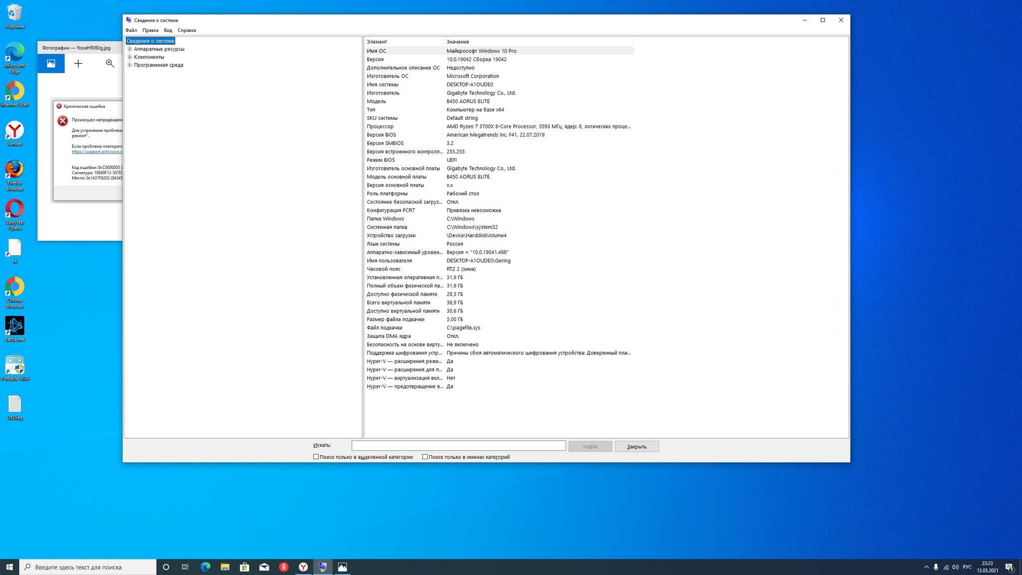Enable 'Поиск только в именах категорий' checkbox
This screenshot has width=1022, height=575.
[x=425, y=457]
